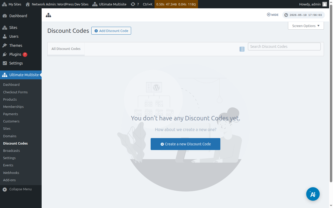This screenshot has height=208, width=333.
Task: Open Ultimate Multisite admin bar menu
Action: tap(110, 4)
